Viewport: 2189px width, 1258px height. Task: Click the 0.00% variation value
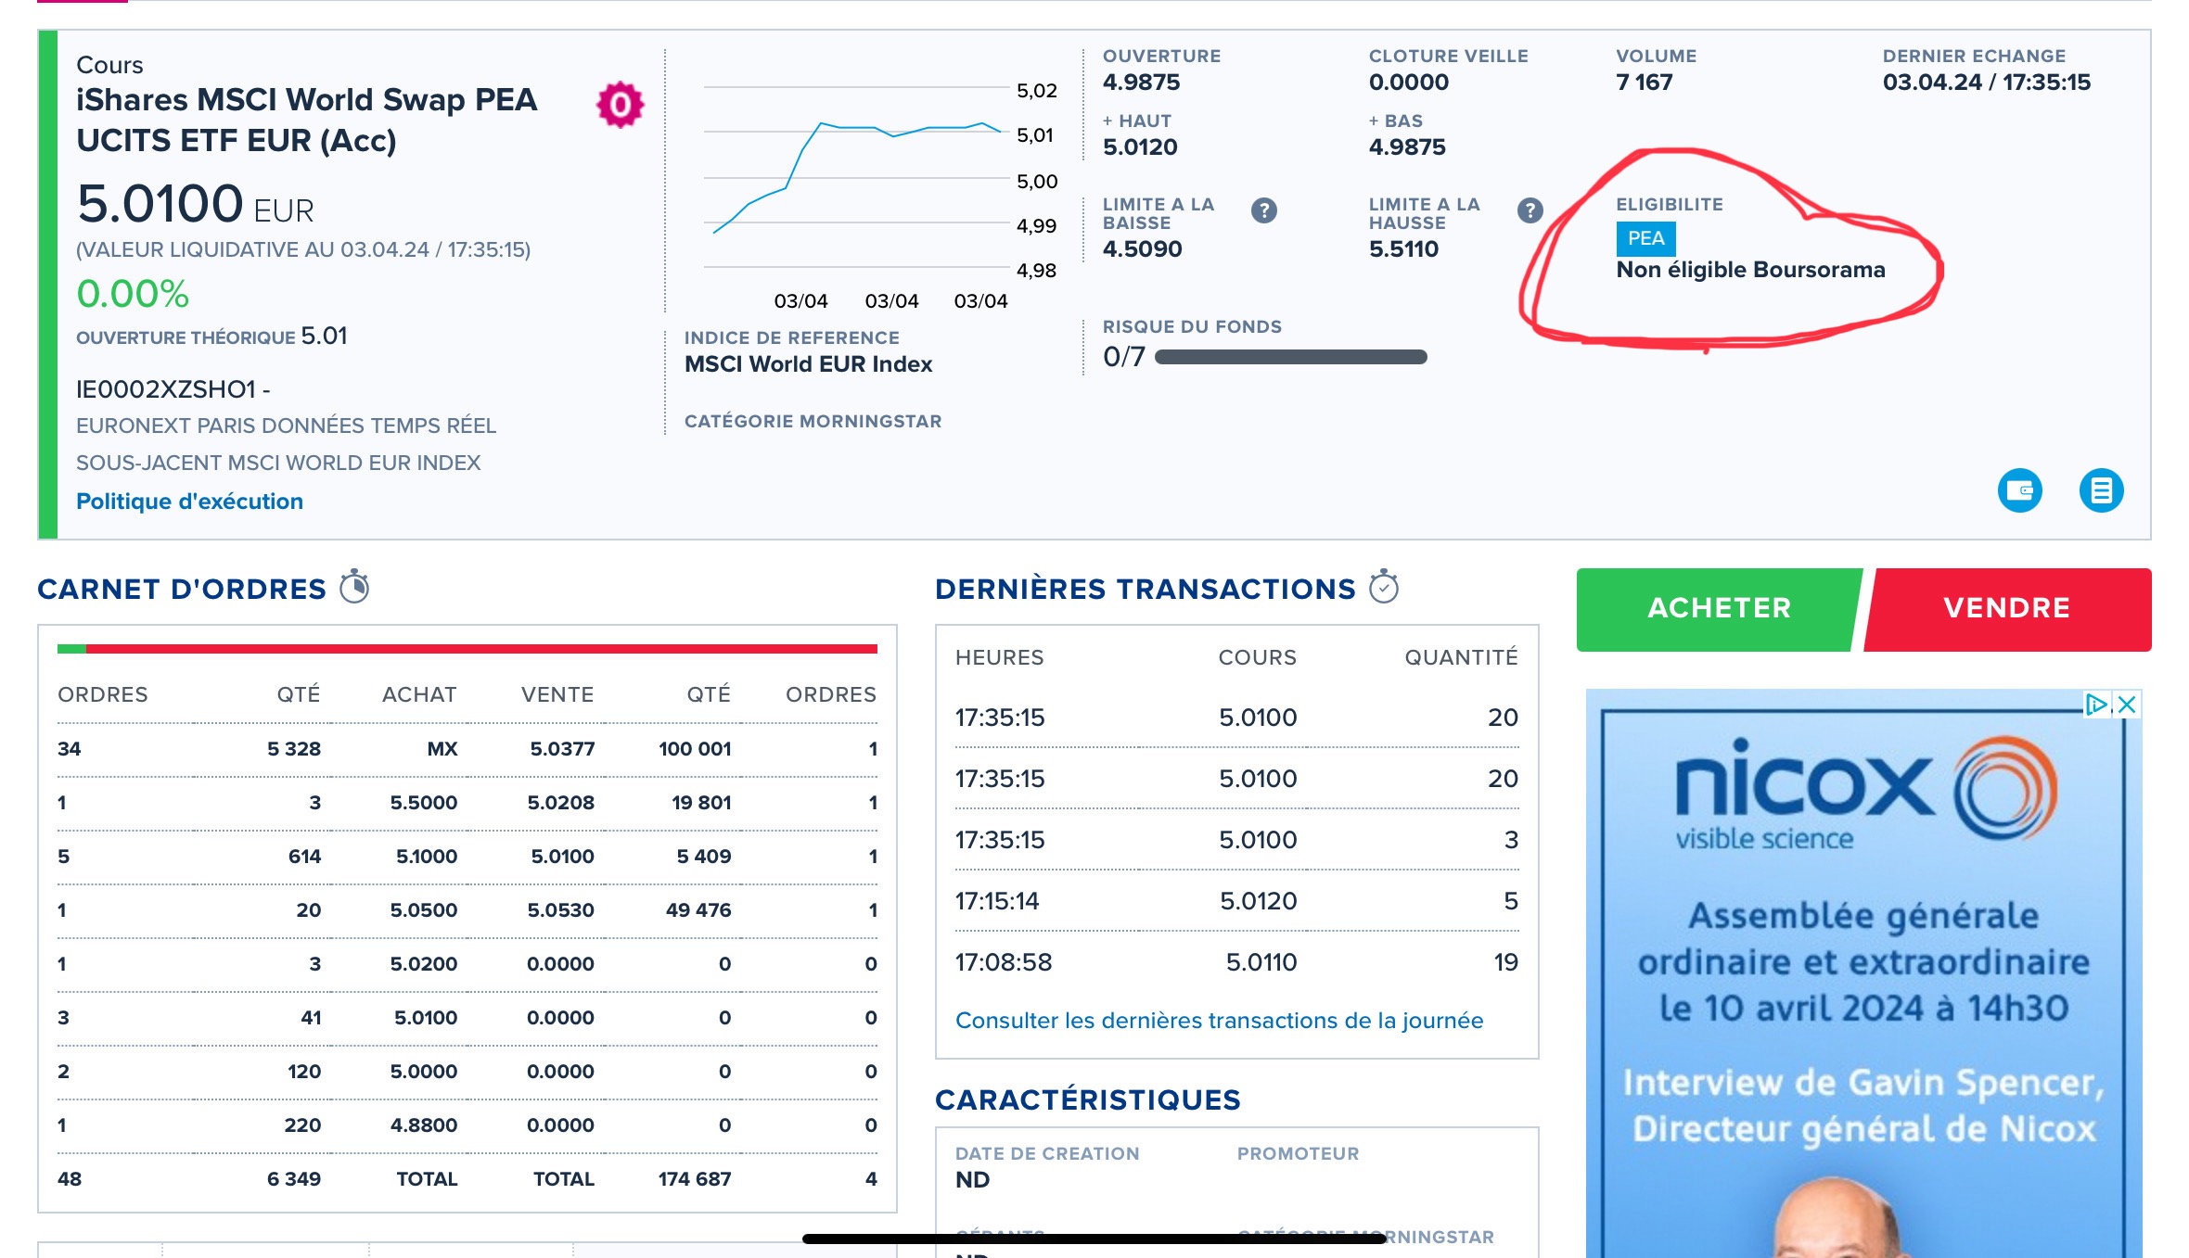tap(133, 294)
